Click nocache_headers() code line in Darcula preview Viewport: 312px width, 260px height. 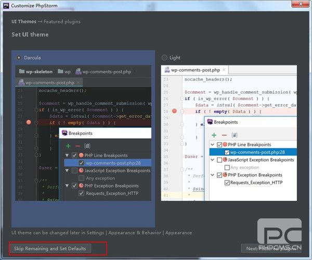coord(62,90)
